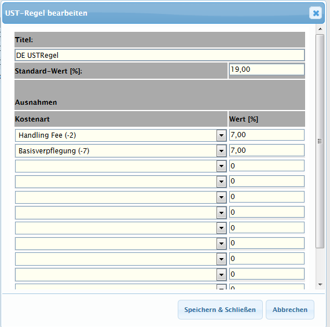Click the Titel field containing DE USTRegel
Screen dimensions: 330x327
160,55
